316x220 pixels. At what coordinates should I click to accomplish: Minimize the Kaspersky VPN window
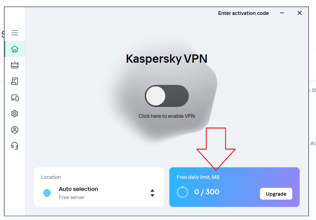[x=282, y=13]
